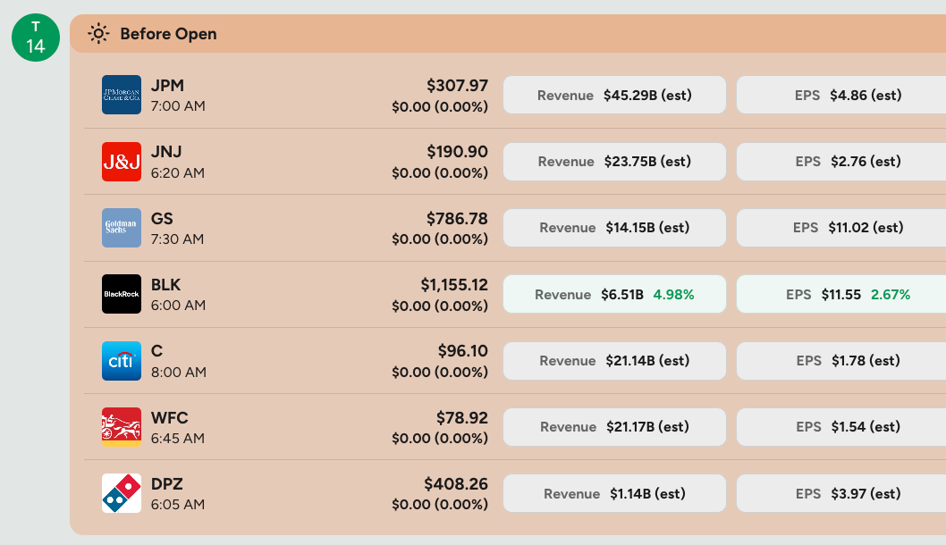Click the BLK 6:00 AM report time
This screenshot has height=545, width=946.
[x=179, y=306]
